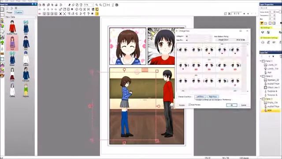Adjust the Transparency spinner arrows
The height and width of the screenshot is (159, 282).
click(274, 15)
